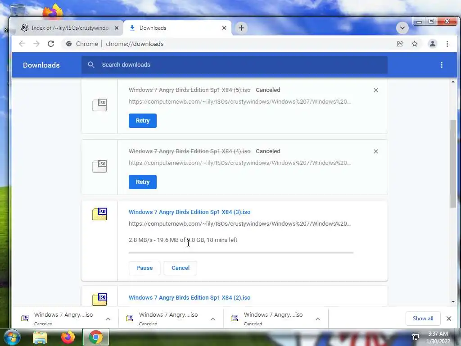
Task: Open the Windows Start menu
Action: pyautogui.click(x=12, y=337)
